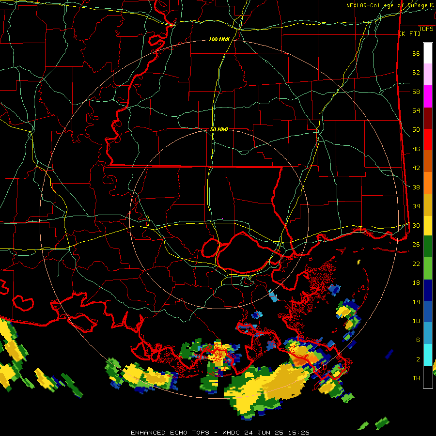Screen dimensions: 436x436
Task: Click the legend value 50
Action: 416,130
